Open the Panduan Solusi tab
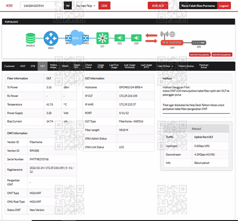 pyautogui.click(x=204, y=66)
